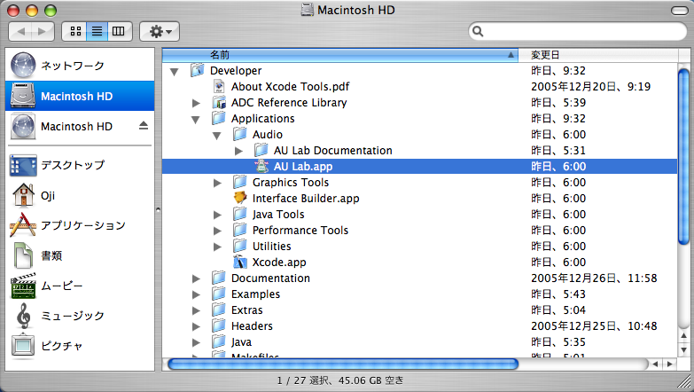
Task: Switch to list view
Action: click(97, 31)
